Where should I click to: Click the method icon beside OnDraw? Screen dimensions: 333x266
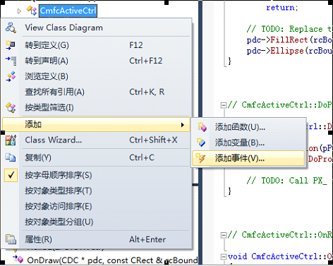[x=18, y=260]
